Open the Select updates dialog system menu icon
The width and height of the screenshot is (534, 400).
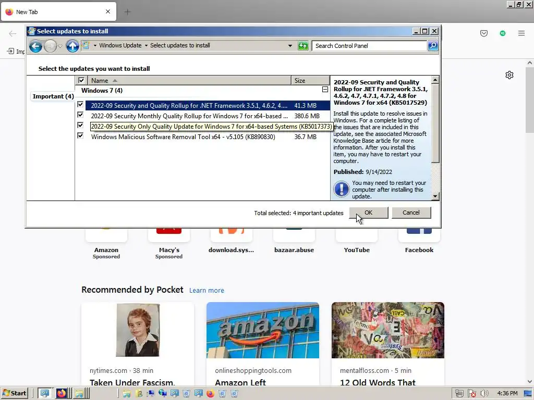pyautogui.click(x=32, y=31)
